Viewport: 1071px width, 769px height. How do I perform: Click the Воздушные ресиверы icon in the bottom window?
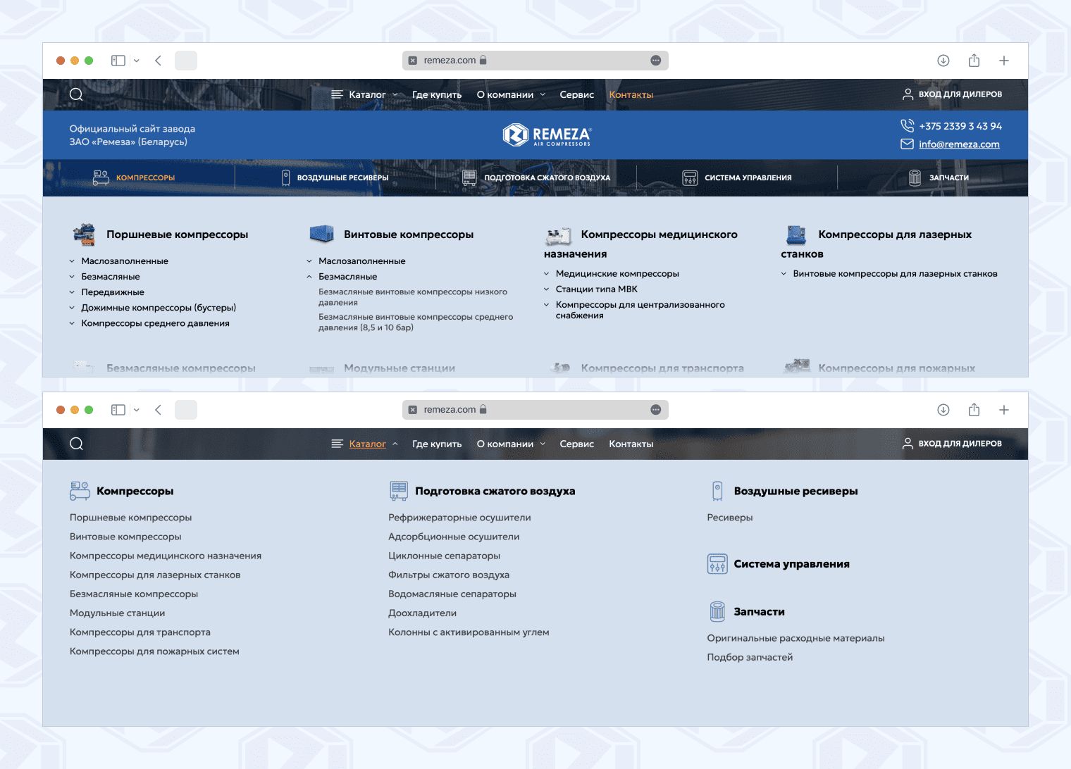(717, 491)
